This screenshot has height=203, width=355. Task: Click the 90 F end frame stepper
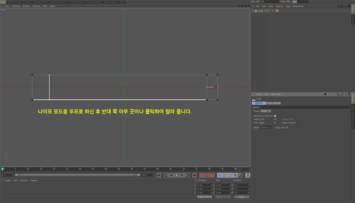(x=153, y=175)
